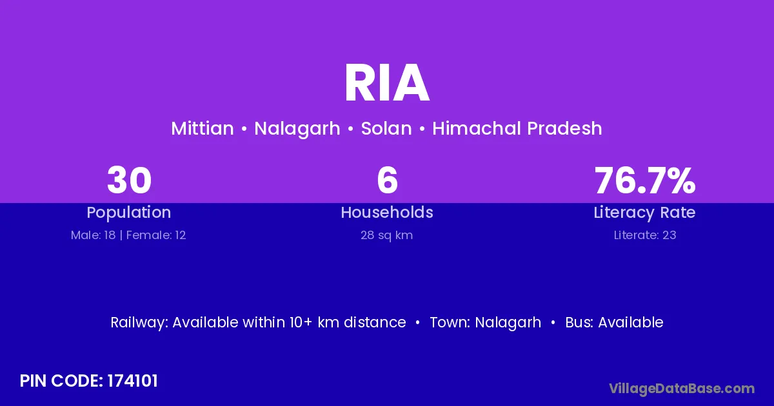Click the 76.7% literacy figure
Viewport: 774px width, 406px height.
tap(645, 180)
